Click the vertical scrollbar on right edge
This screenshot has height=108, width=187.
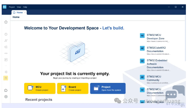[185, 38]
